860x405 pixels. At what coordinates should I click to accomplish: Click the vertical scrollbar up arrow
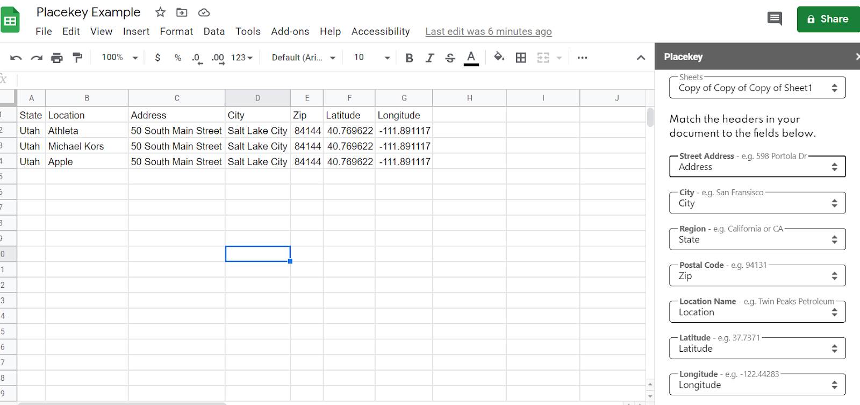pyautogui.click(x=650, y=384)
